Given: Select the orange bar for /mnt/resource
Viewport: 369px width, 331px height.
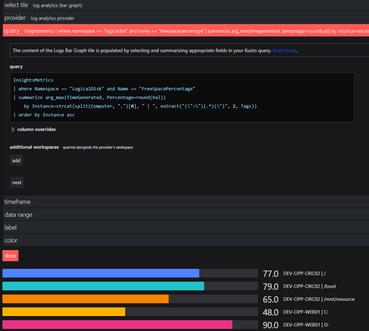Looking at the screenshot, I should coord(85,299).
